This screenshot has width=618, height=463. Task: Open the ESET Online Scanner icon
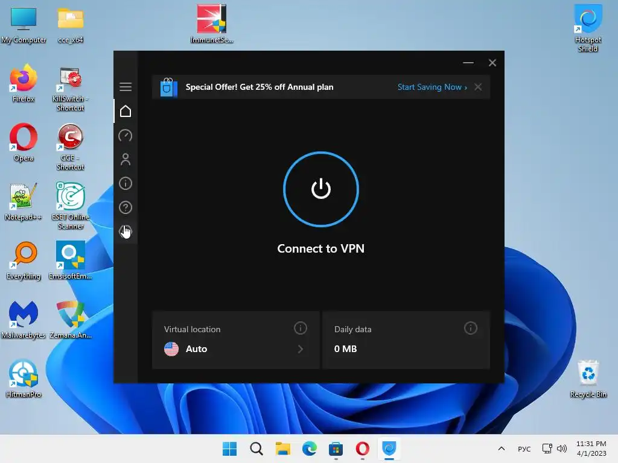[x=71, y=206]
